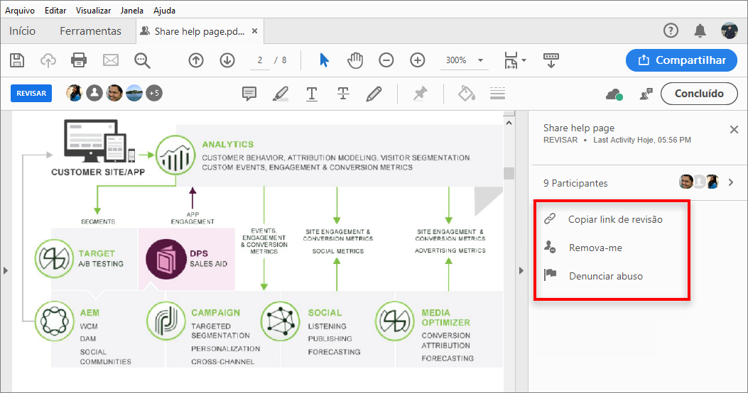Click the fit page width icon
Viewport: 748px width, 393px height.
click(511, 60)
